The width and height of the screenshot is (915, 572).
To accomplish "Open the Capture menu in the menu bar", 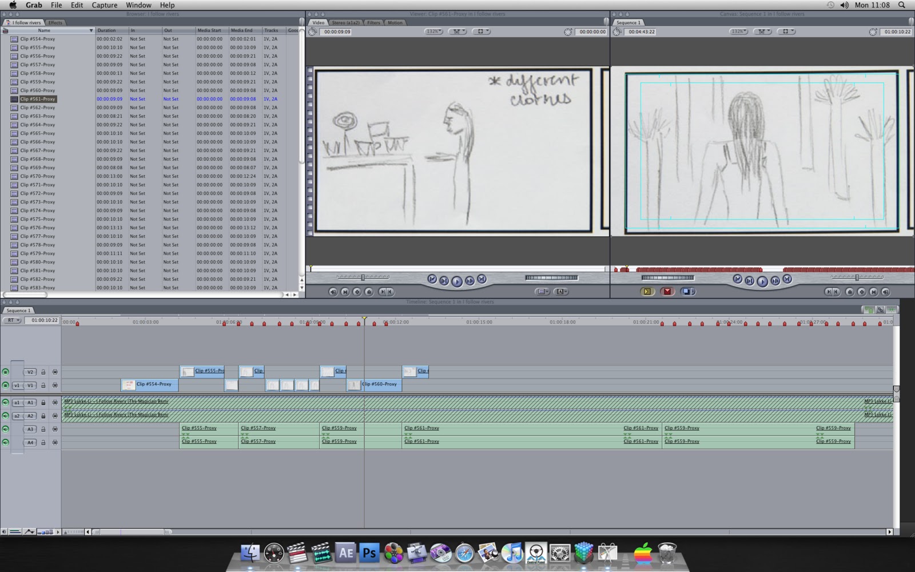I will point(105,5).
